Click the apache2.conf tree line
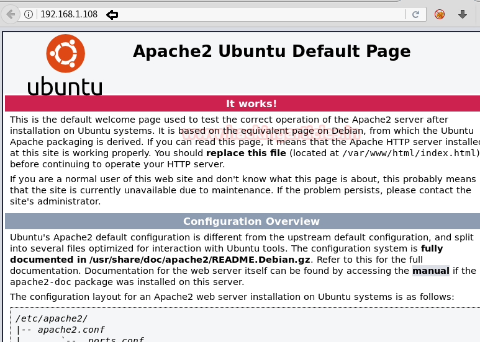480x342 pixels. pyautogui.click(x=71, y=330)
